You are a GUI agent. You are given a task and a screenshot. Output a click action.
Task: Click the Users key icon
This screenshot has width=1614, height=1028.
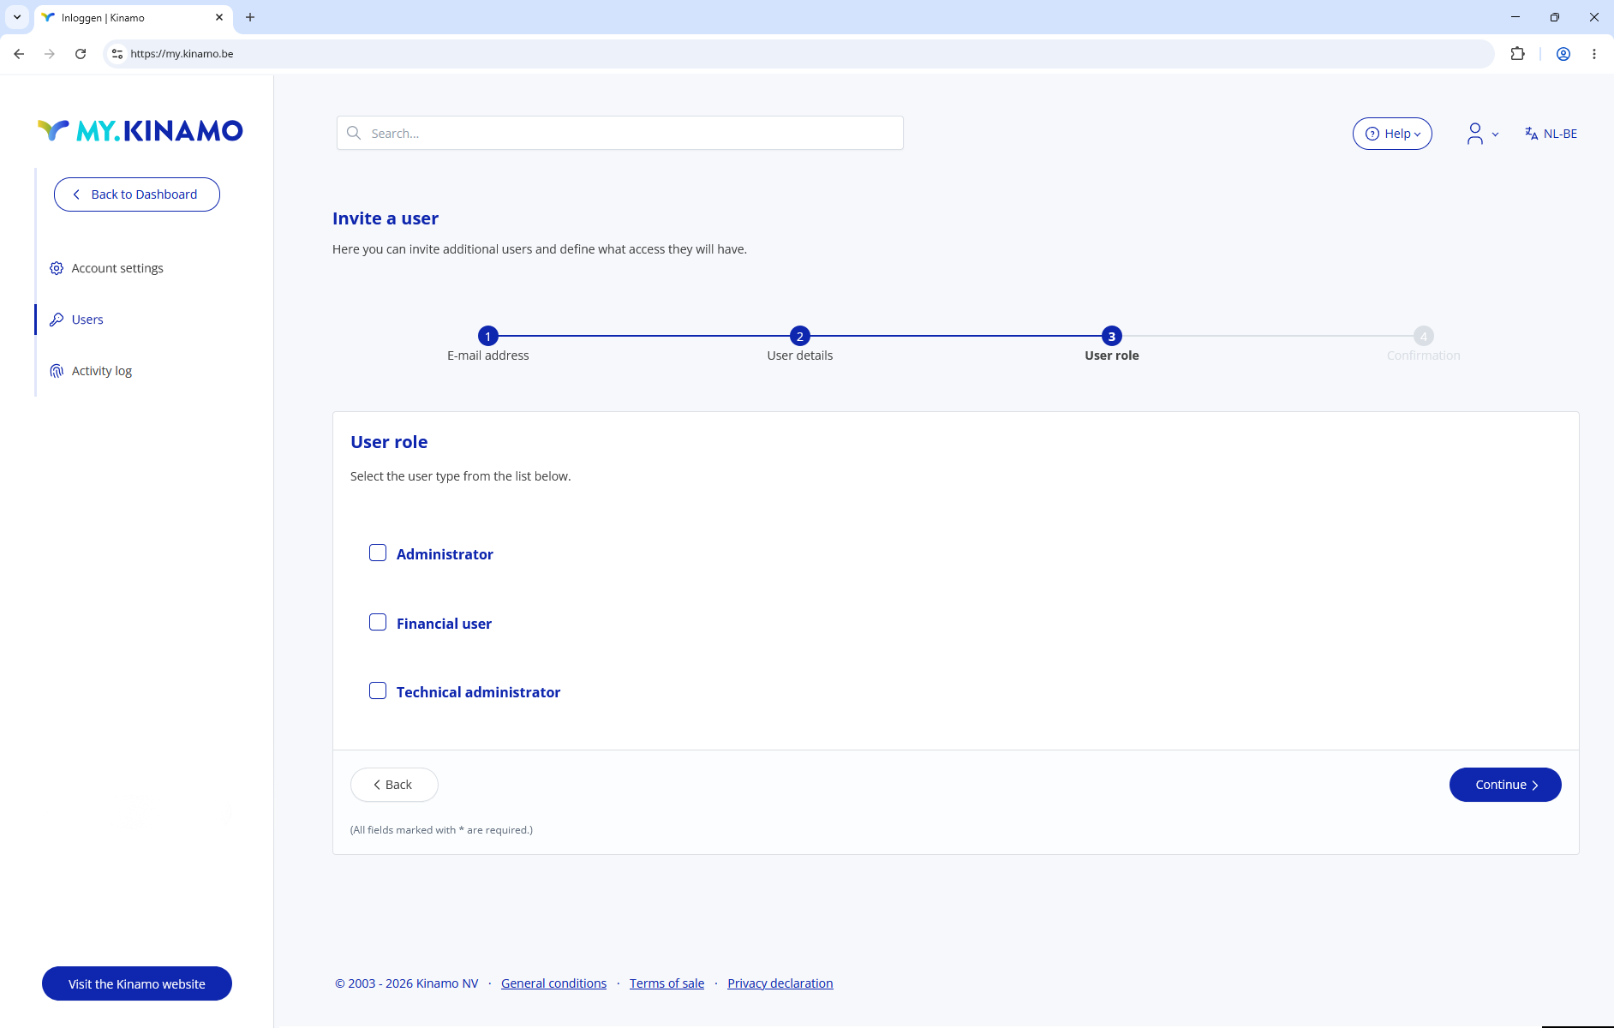tap(57, 320)
